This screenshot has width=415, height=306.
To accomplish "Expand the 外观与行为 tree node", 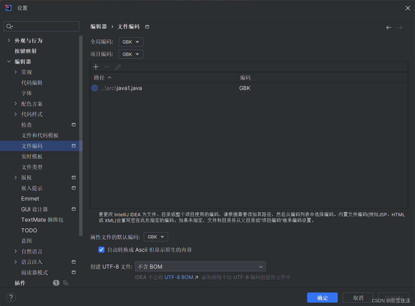I will point(9,40).
